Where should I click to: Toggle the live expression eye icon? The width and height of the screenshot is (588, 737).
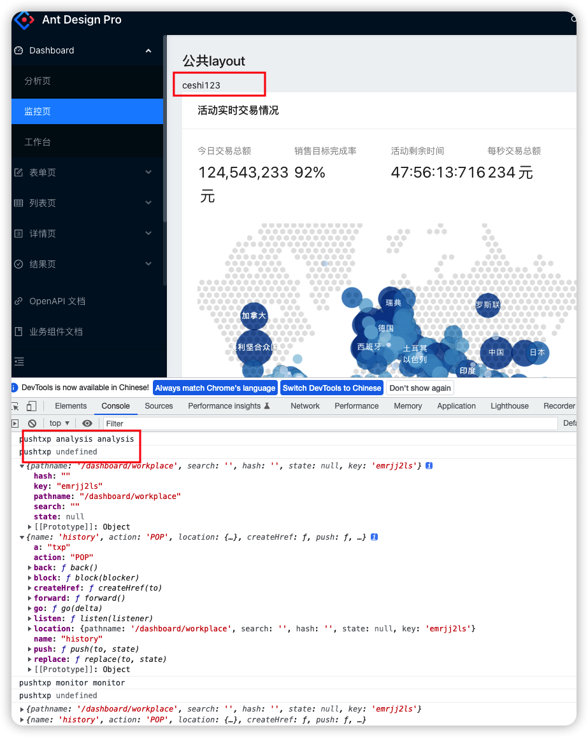point(87,423)
